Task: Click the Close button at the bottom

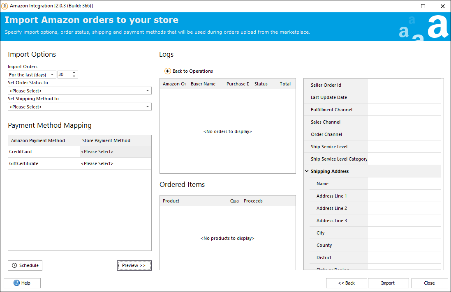Action: pos(430,283)
